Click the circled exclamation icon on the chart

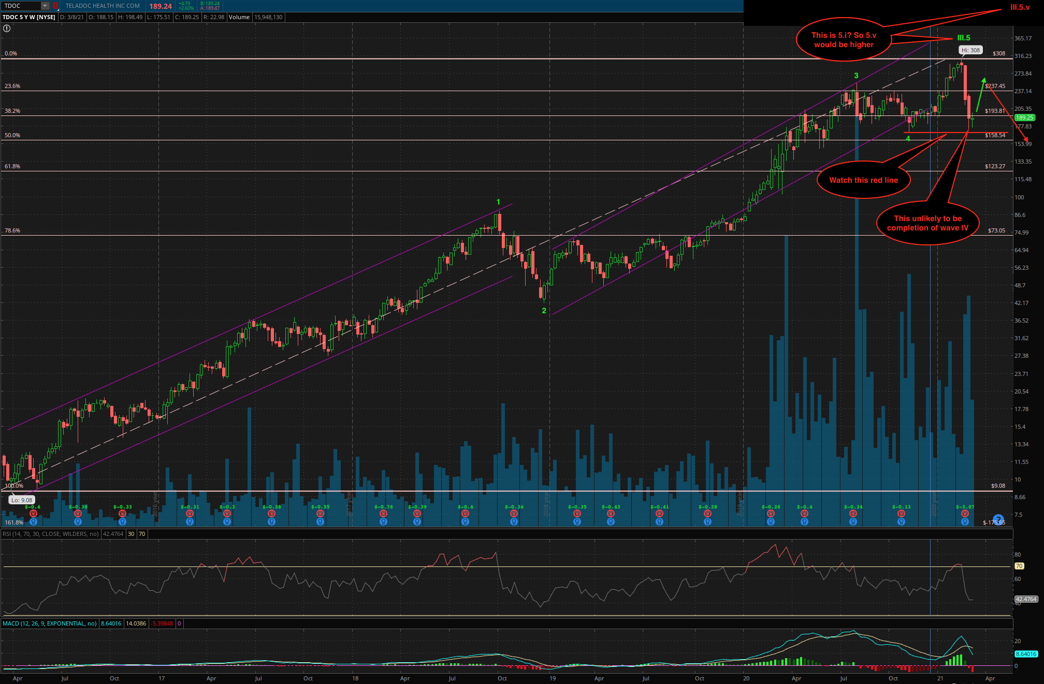[x=7, y=28]
